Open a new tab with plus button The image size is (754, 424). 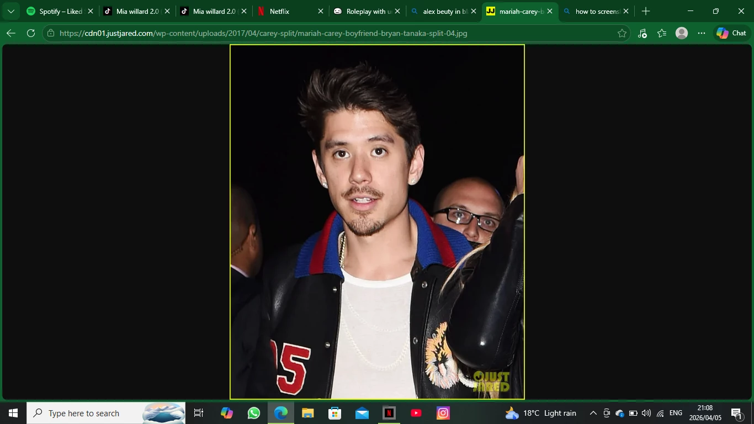pyautogui.click(x=646, y=11)
